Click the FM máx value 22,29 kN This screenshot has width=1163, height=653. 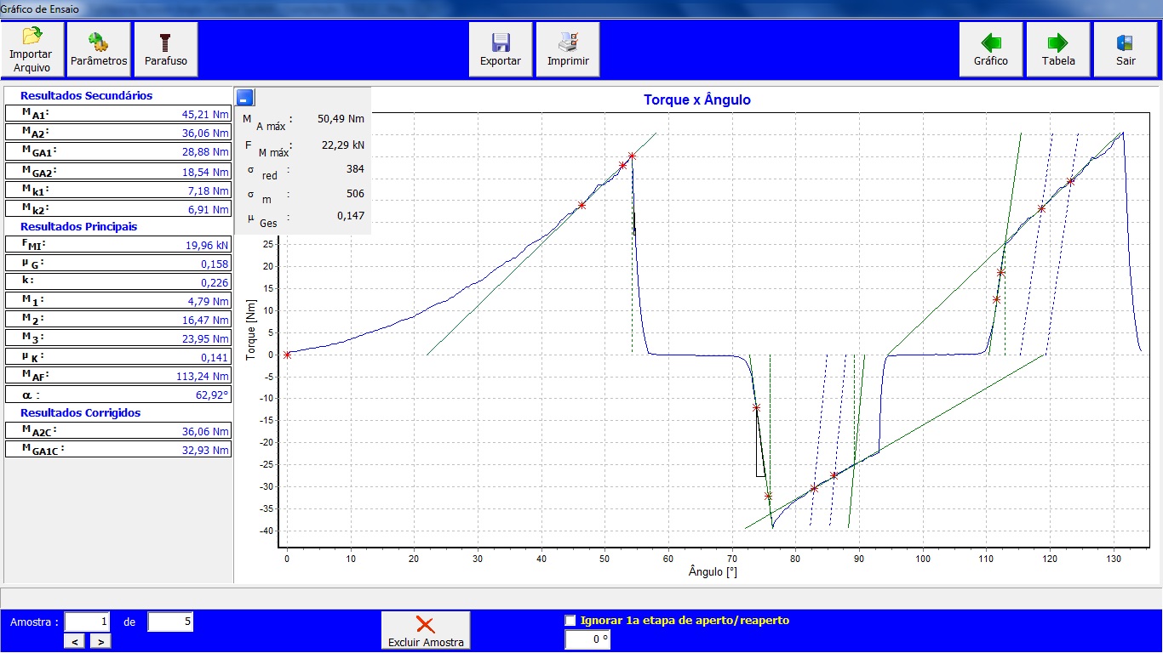[x=341, y=145]
